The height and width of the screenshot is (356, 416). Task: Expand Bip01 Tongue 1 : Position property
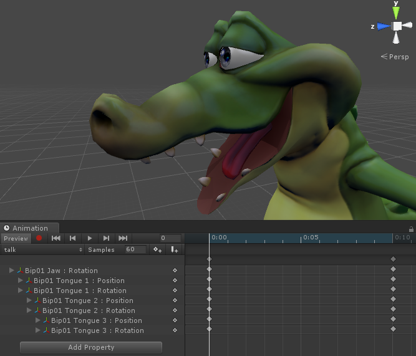click(x=20, y=280)
